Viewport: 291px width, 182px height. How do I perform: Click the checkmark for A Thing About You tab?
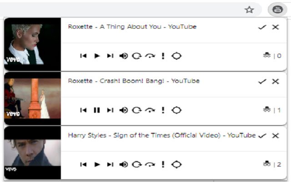[262, 27]
